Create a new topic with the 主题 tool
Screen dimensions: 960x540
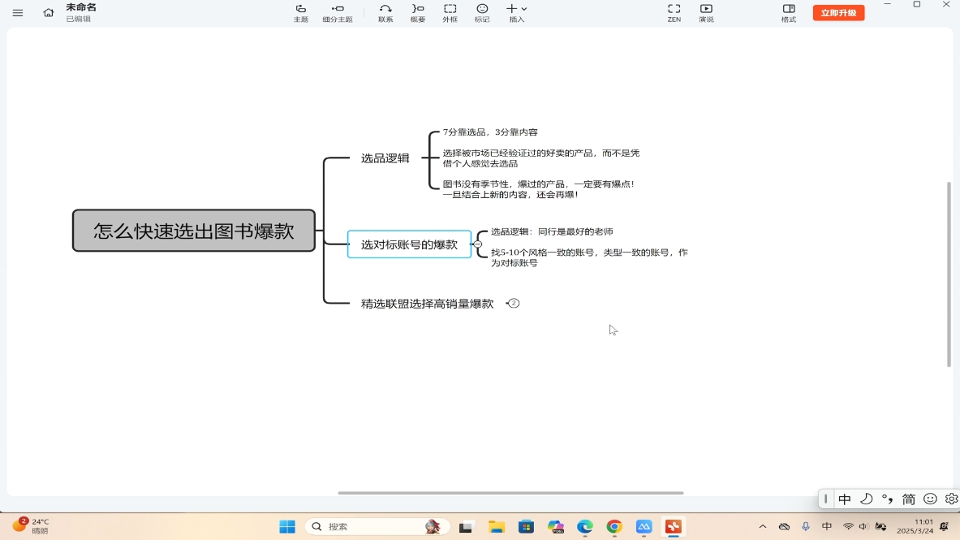[300, 12]
